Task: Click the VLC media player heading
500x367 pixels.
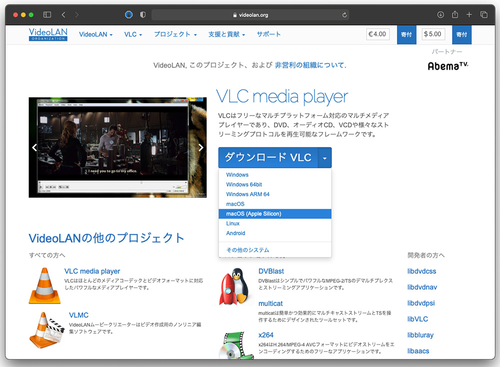Action: click(x=282, y=97)
